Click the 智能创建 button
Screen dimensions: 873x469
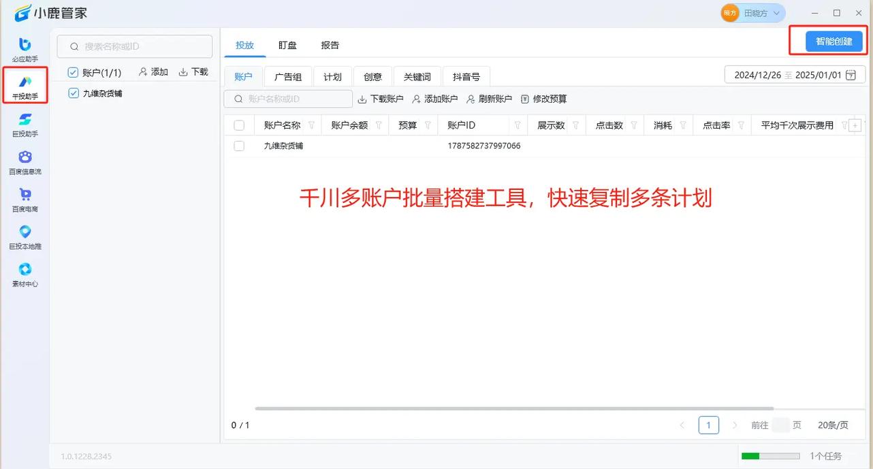tap(834, 41)
